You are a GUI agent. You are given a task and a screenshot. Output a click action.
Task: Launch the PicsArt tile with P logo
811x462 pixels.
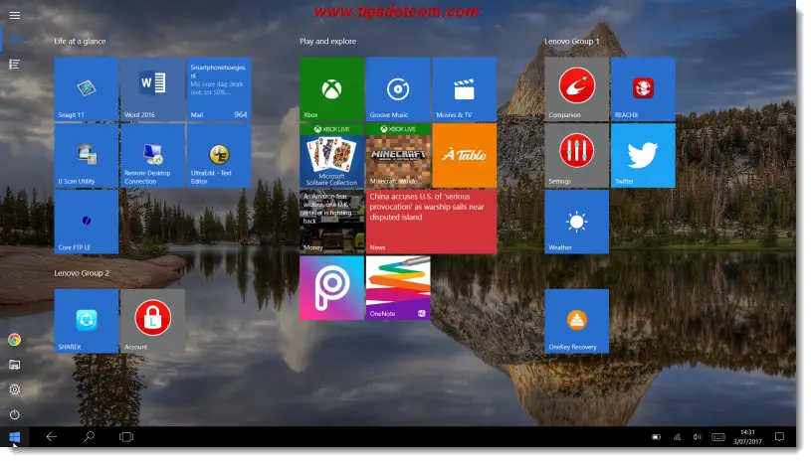click(332, 288)
